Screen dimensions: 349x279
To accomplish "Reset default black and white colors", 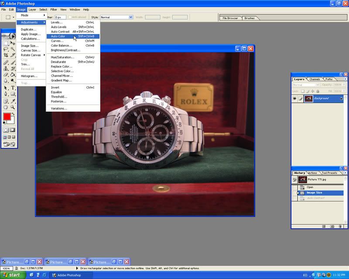I will (4, 122).
